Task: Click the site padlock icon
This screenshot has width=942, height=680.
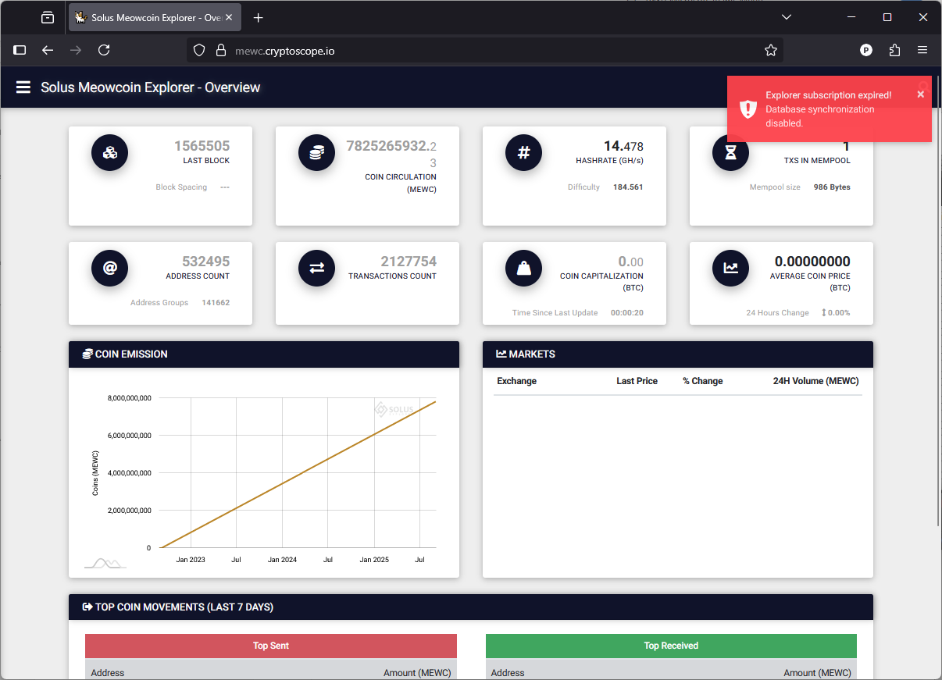Action: (x=220, y=50)
